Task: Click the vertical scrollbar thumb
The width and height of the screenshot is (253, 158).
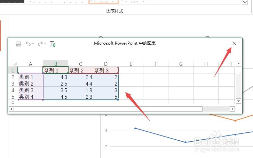Action: [x=238, y=70]
